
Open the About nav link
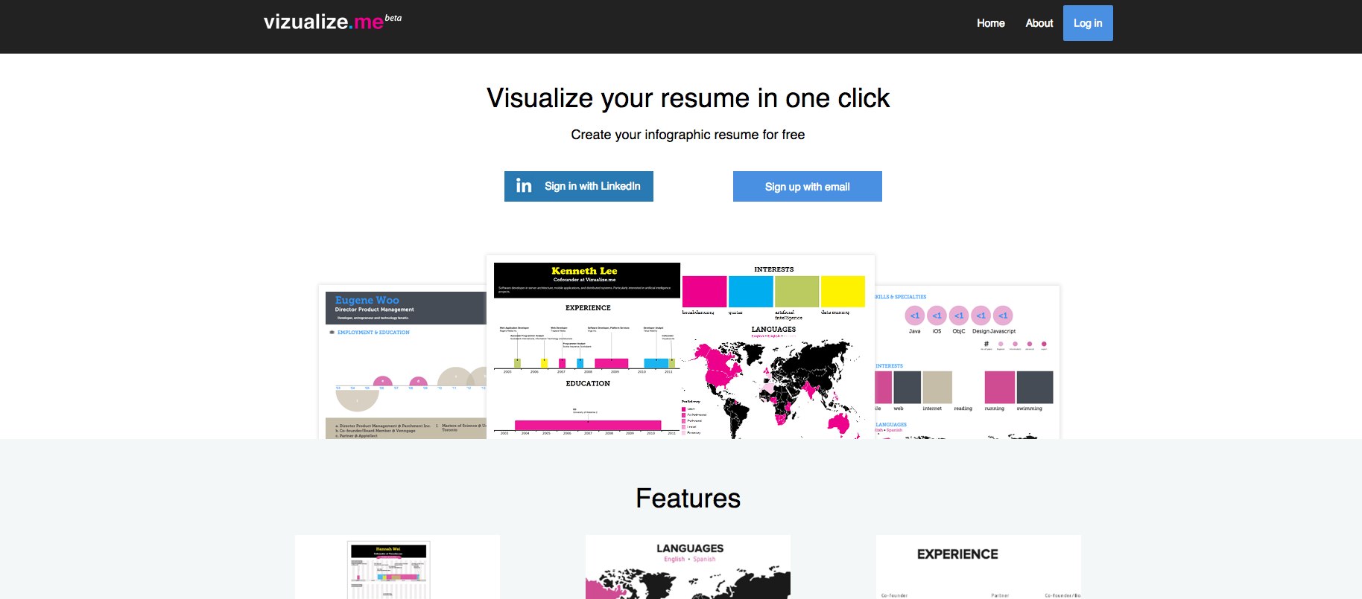click(x=1039, y=23)
